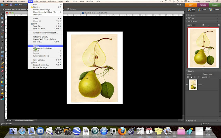Image resolution: width=221 pixels, height=138 pixels.
Task: Choose Save As... from File menu
Action: [45, 26]
